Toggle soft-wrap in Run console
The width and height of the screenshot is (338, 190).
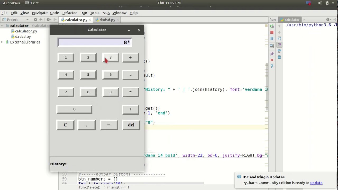279,39
